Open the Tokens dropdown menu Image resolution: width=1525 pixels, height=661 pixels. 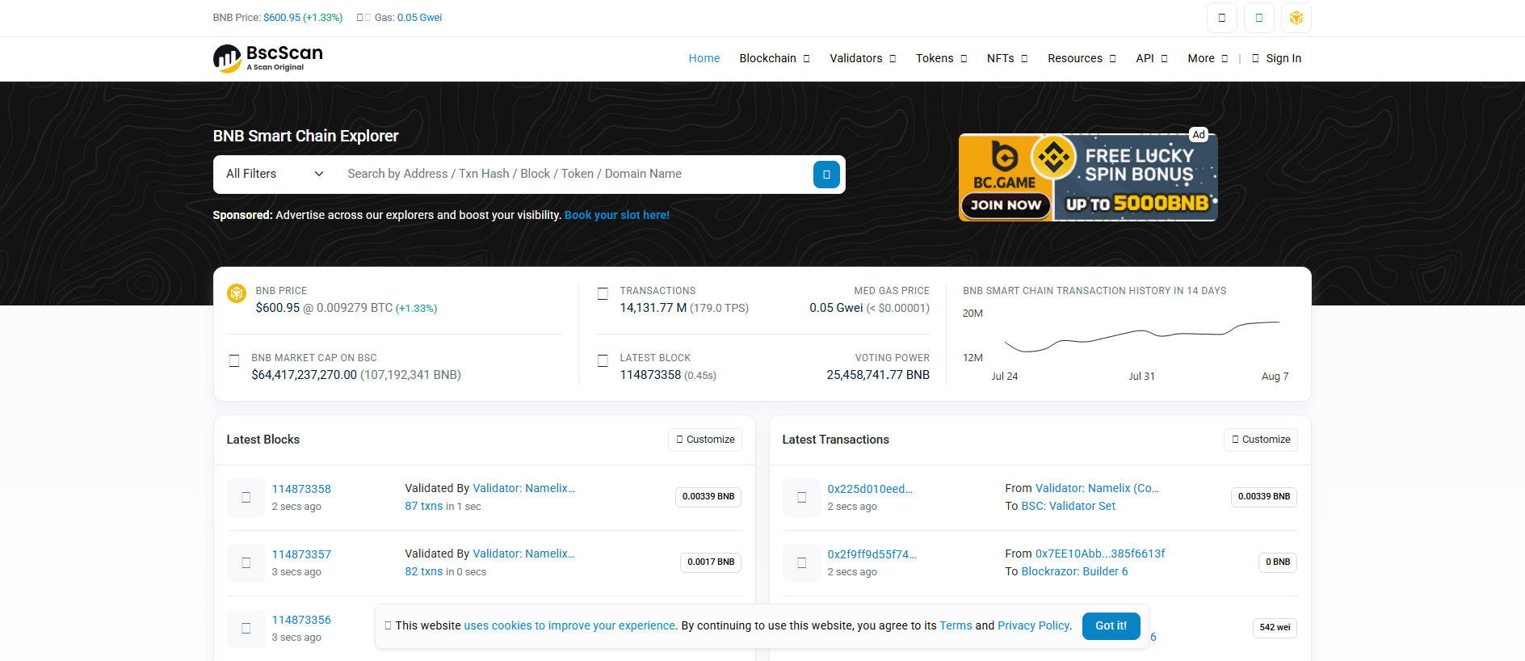[941, 58]
